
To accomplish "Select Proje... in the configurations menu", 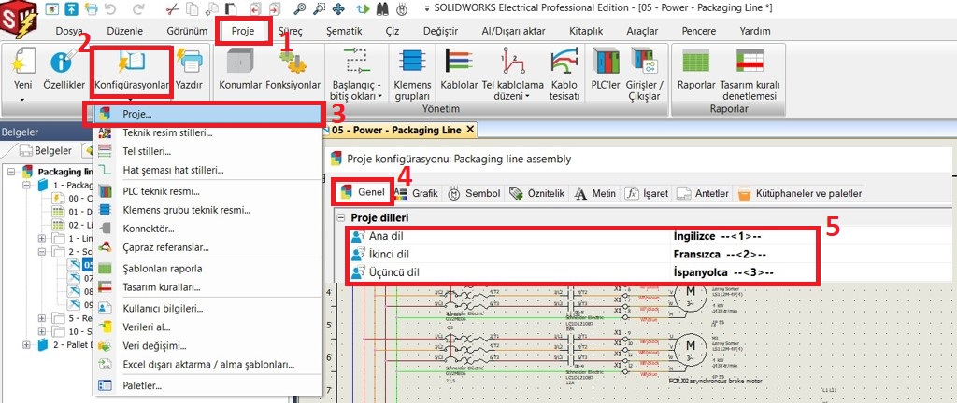I will tap(207, 114).
